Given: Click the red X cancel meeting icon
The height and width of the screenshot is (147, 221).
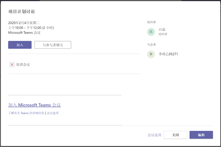Looking at the screenshot, I should (12, 65).
